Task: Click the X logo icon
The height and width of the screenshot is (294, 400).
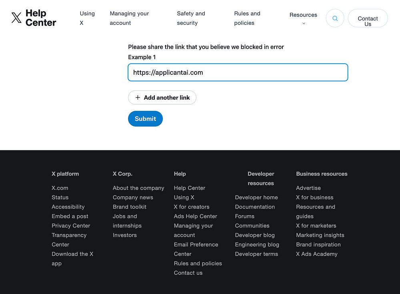Action: (16, 18)
